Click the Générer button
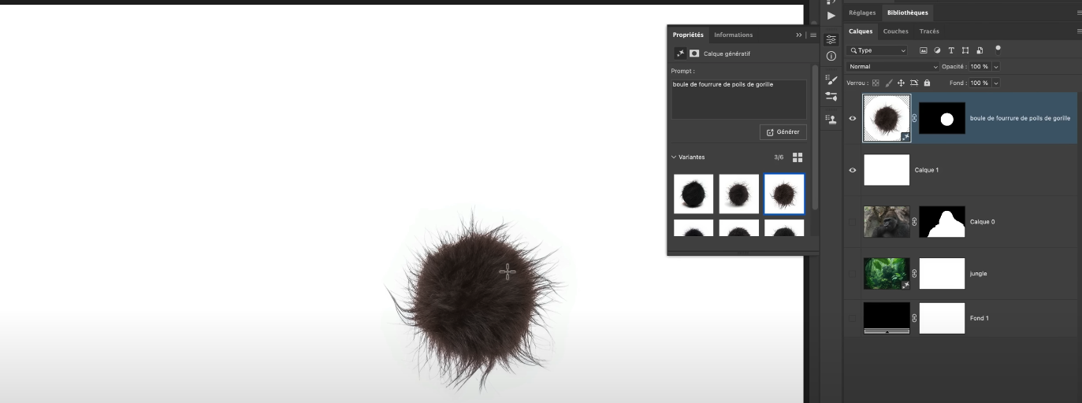1082x403 pixels. (783, 132)
